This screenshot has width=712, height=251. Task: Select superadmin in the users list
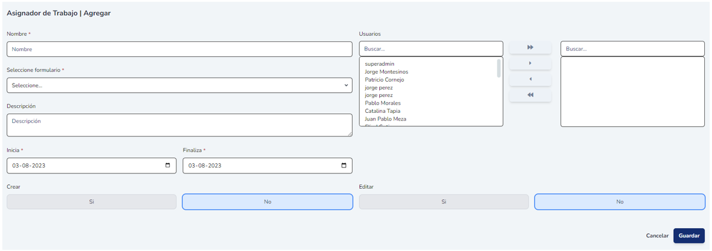point(379,63)
